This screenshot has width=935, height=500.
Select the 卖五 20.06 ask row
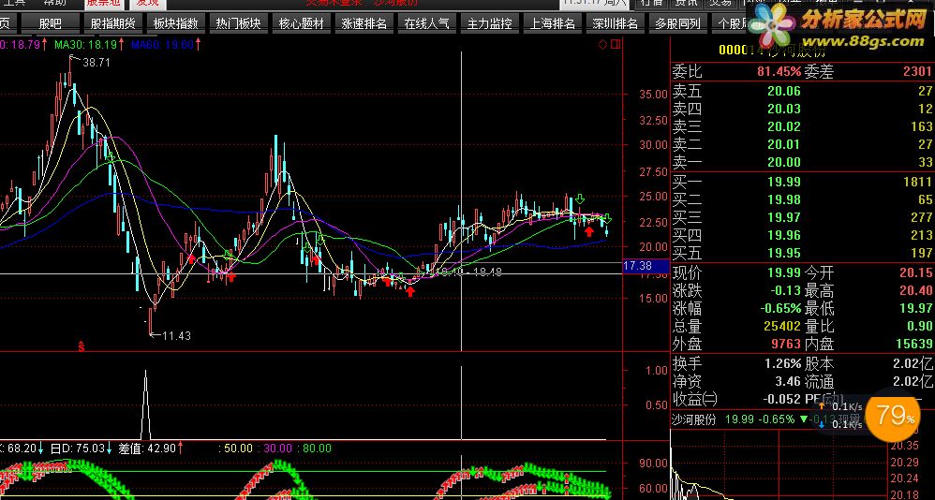(x=803, y=91)
